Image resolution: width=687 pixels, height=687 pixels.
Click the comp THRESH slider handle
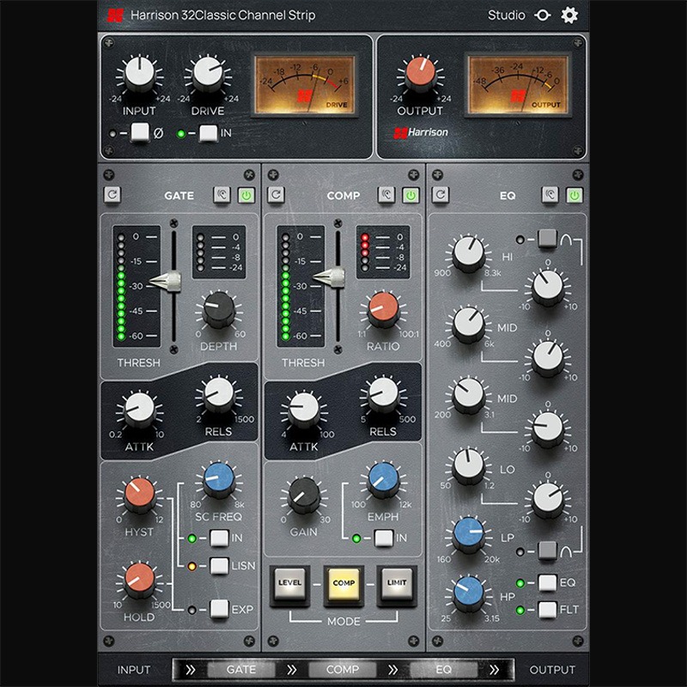[x=330, y=277]
